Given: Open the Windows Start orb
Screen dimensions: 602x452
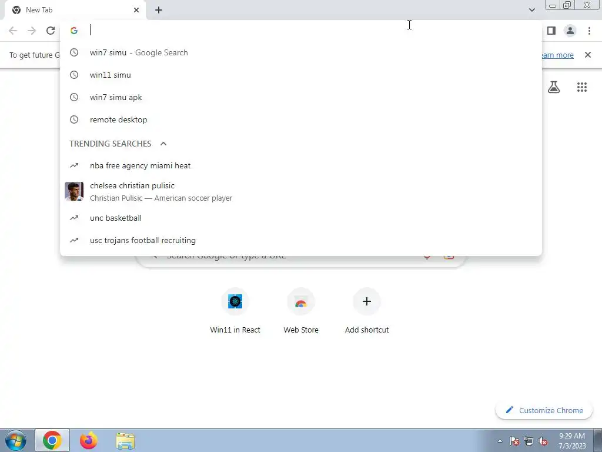Looking at the screenshot, I should tap(16, 440).
